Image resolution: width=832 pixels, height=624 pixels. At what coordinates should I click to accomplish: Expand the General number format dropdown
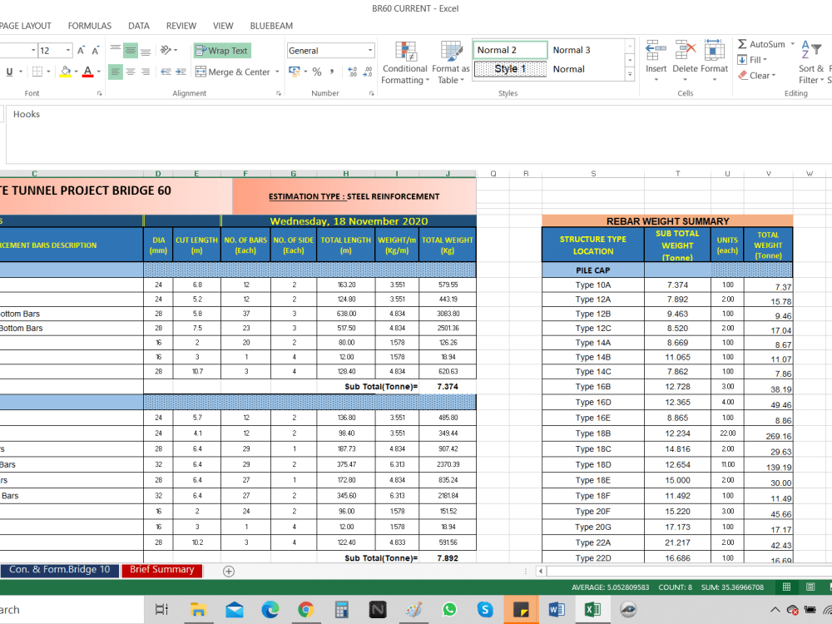click(x=370, y=51)
